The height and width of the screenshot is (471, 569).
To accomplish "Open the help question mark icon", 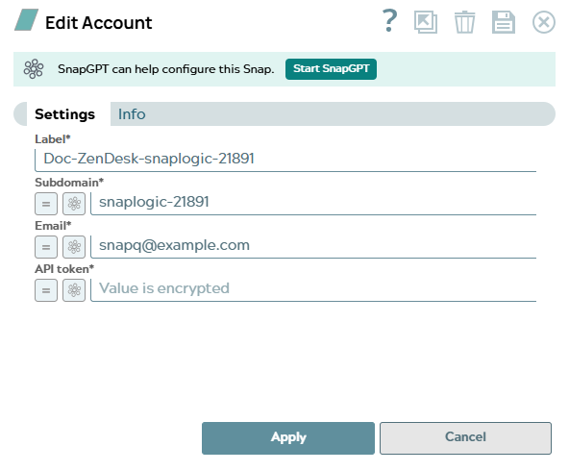I will click(389, 21).
